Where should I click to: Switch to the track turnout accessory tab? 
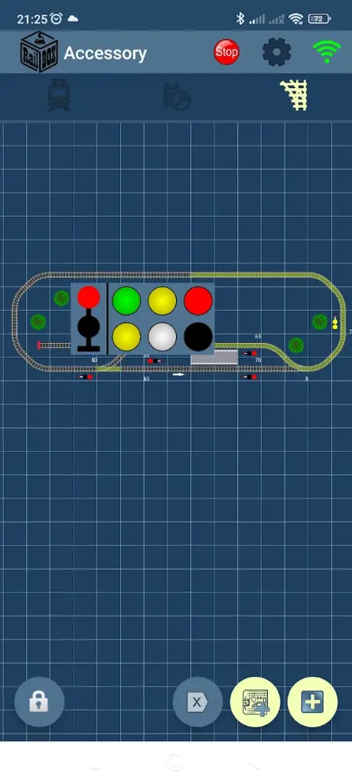pyautogui.click(x=295, y=95)
